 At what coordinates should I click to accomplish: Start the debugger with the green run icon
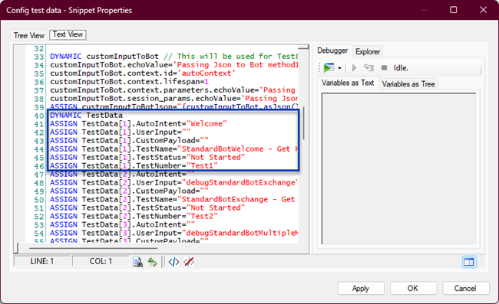click(x=329, y=67)
